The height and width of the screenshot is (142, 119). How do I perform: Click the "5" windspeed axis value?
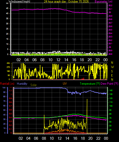tap(8, 49)
